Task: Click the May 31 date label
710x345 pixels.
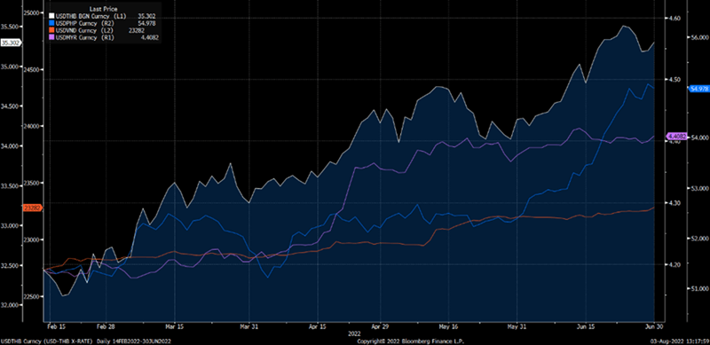Action: point(517,325)
